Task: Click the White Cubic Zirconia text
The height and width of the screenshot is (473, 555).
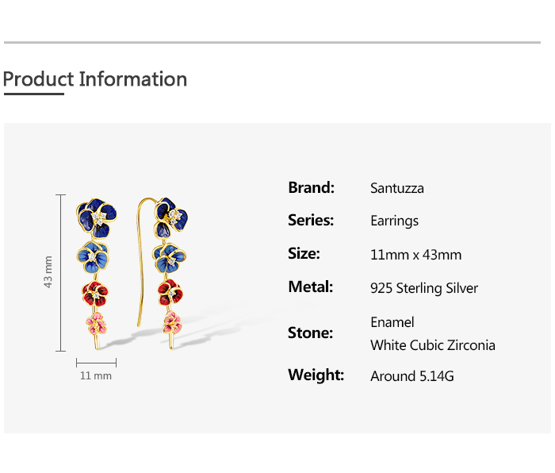Action: pos(433,345)
